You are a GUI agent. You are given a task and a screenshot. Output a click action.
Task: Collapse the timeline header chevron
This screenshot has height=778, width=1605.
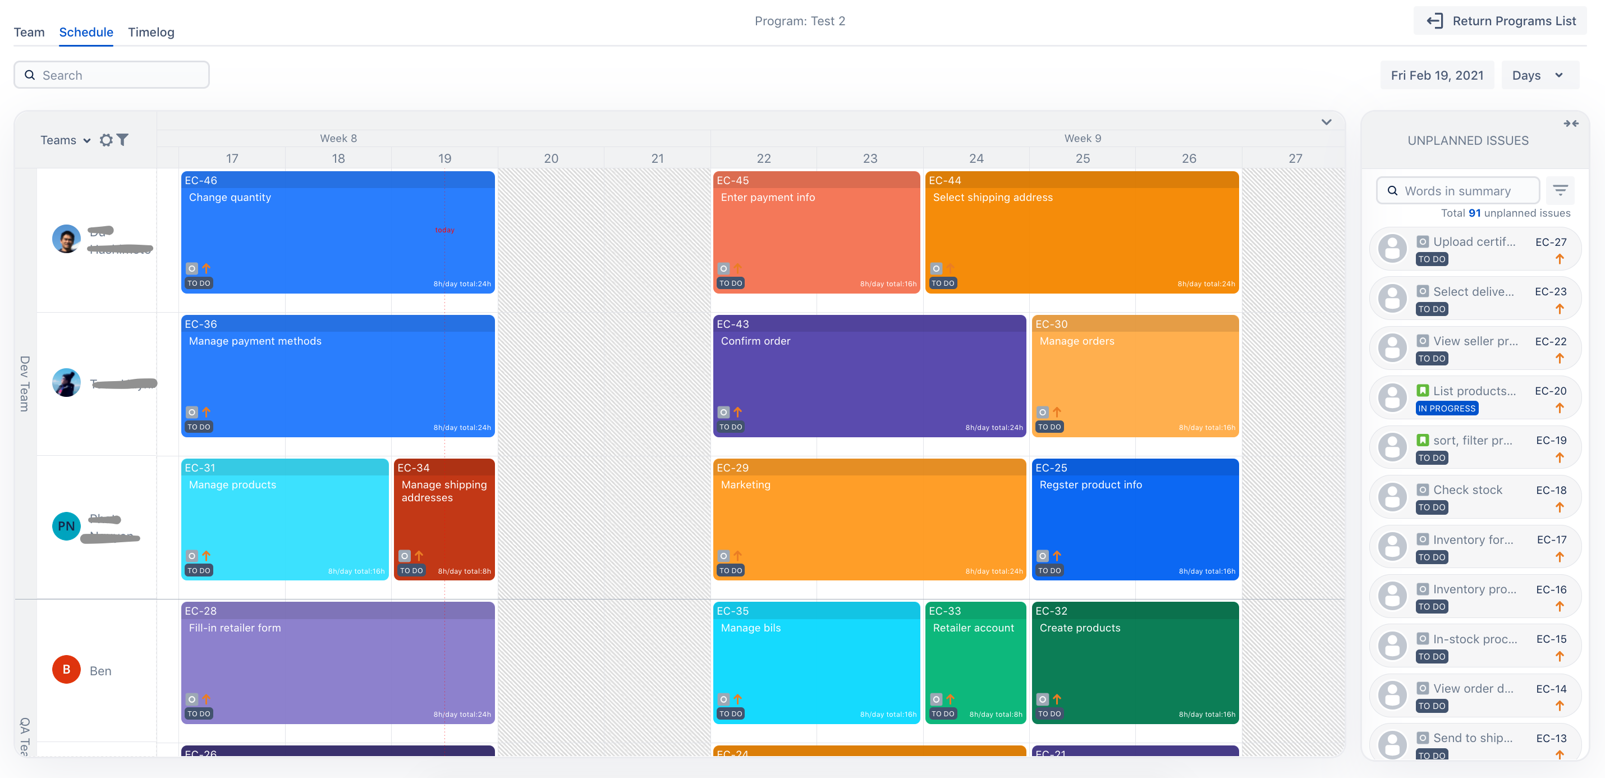[1326, 122]
